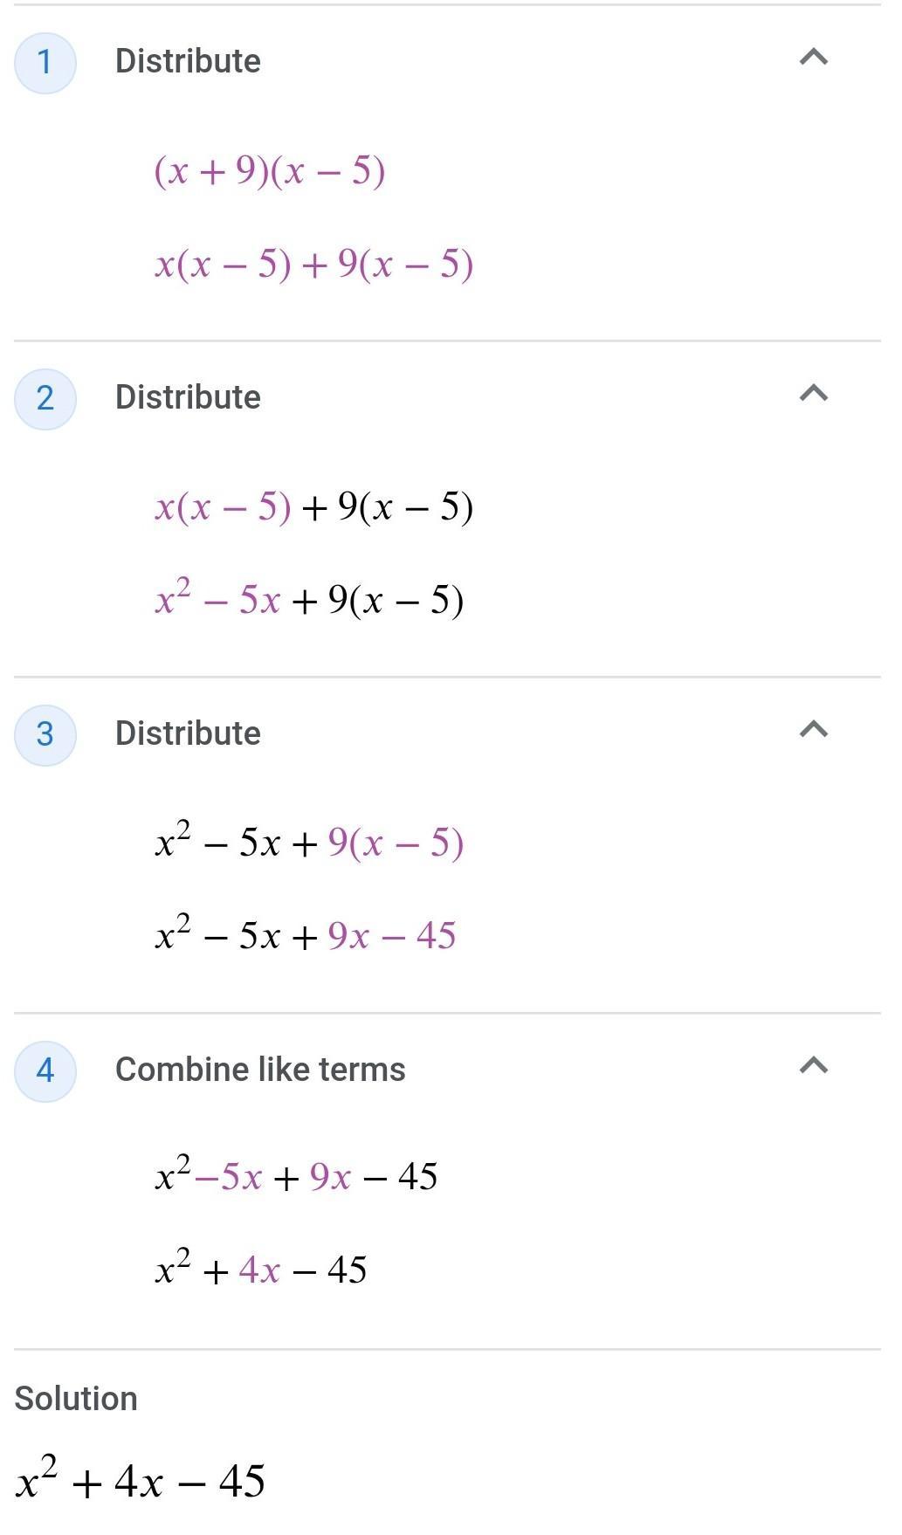
Task: Select x²−5x + 9x − 45 in step 4
Action: pos(296,1177)
